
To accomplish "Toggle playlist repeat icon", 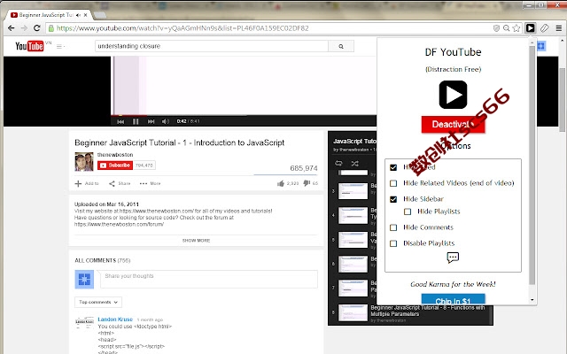I will [338, 163].
